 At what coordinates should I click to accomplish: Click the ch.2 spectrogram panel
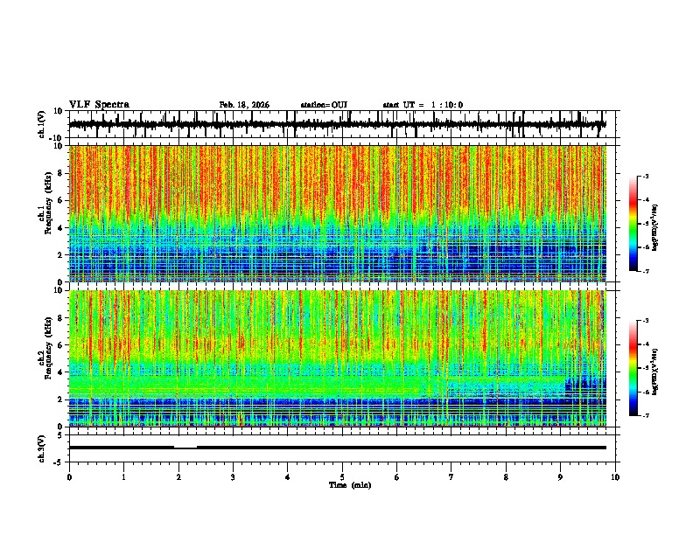point(338,358)
